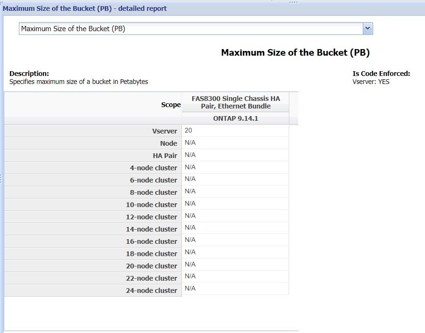425x333 pixels.
Task: Click the bold centered report heading
Action: pyautogui.click(x=295, y=53)
